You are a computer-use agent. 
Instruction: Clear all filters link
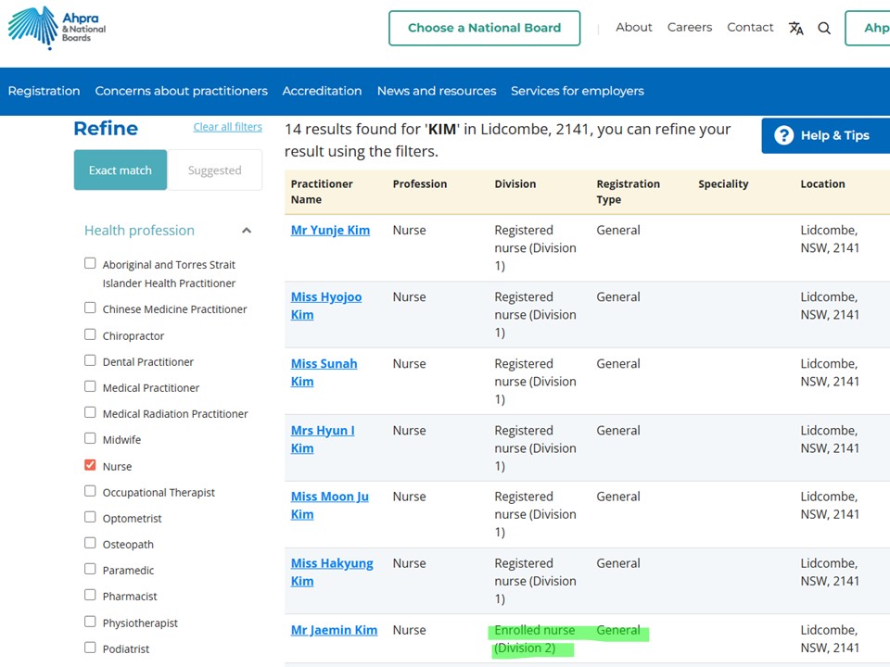(227, 127)
